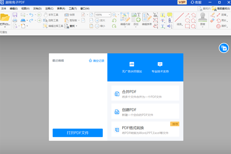Click the attachment paperclip icon
The image size is (231, 154).
tap(170, 20)
